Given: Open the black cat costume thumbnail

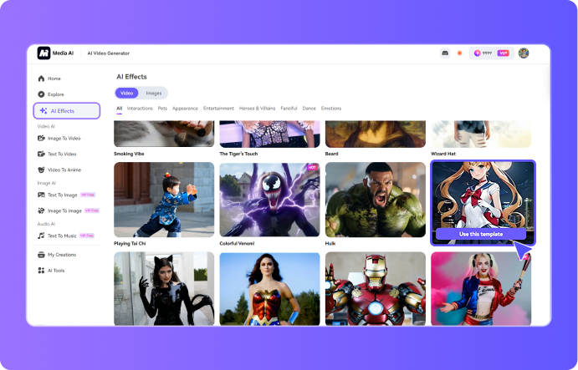Looking at the screenshot, I should [x=164, y=289].
